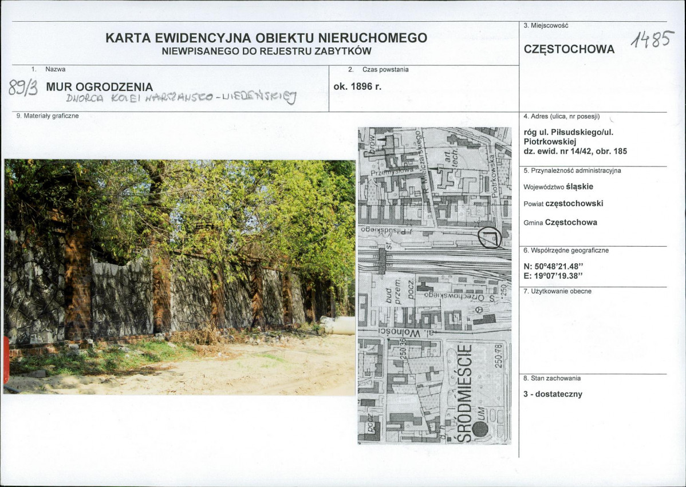Screen dimensions: 686x487
Task: Click 'Orzechowskiego' street label on the map
Action: (x=454, y=297)
